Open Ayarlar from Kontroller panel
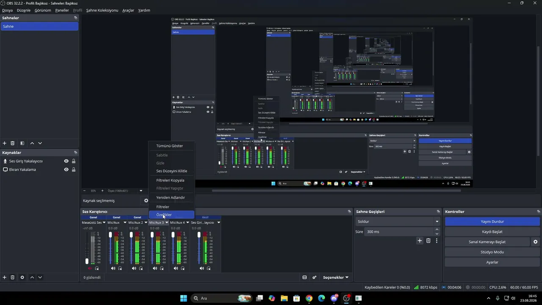The width and height of the screenshot is (542, 305). tap(492, 262)
